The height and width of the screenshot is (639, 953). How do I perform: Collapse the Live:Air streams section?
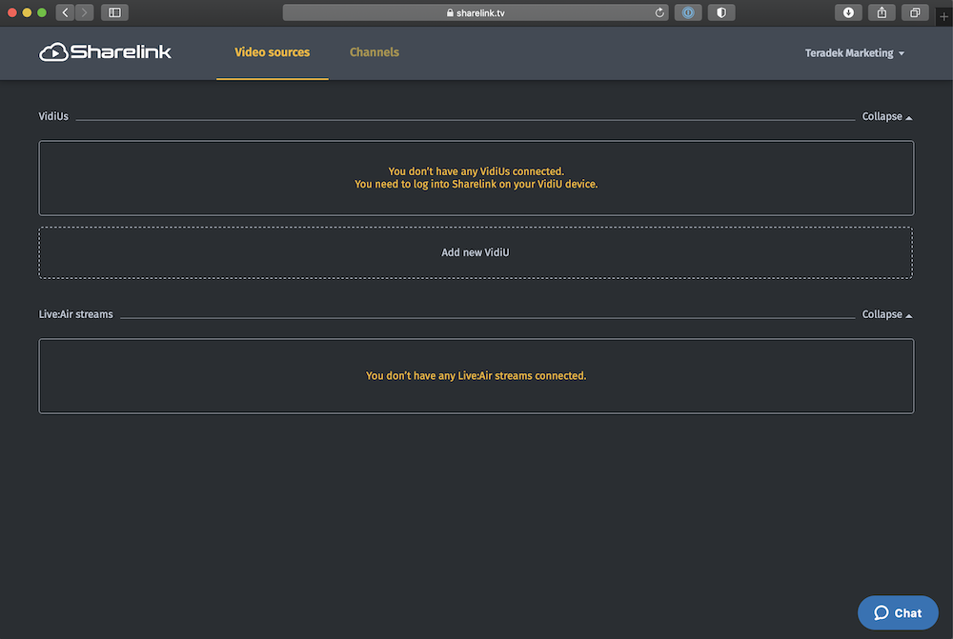(x=886, y=314)
